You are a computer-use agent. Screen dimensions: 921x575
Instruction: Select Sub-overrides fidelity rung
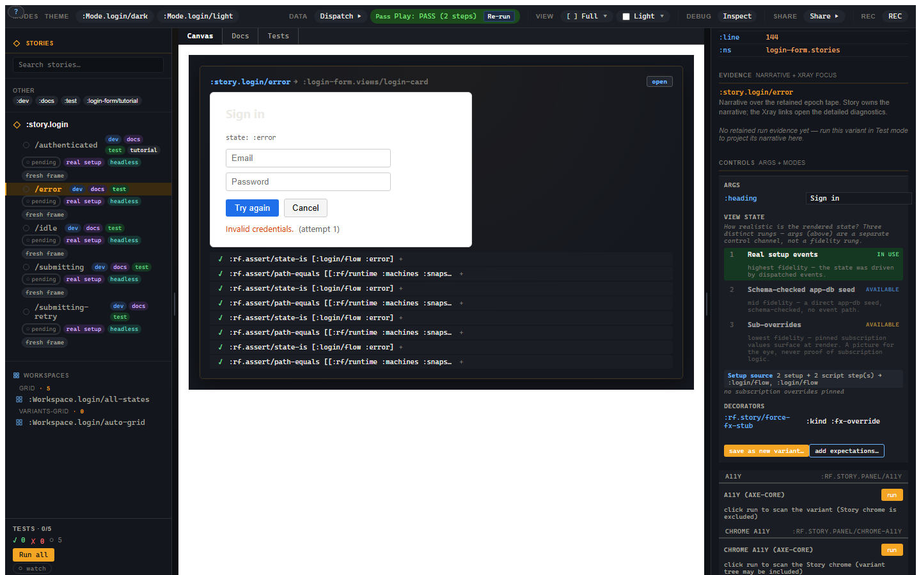(813, 342)
